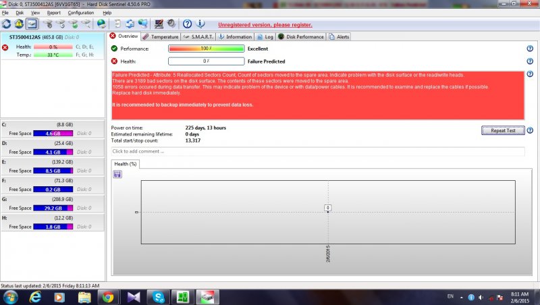Click the Health 0% bar in Overview
Screen dimensions: 540x305
point(207,61)
